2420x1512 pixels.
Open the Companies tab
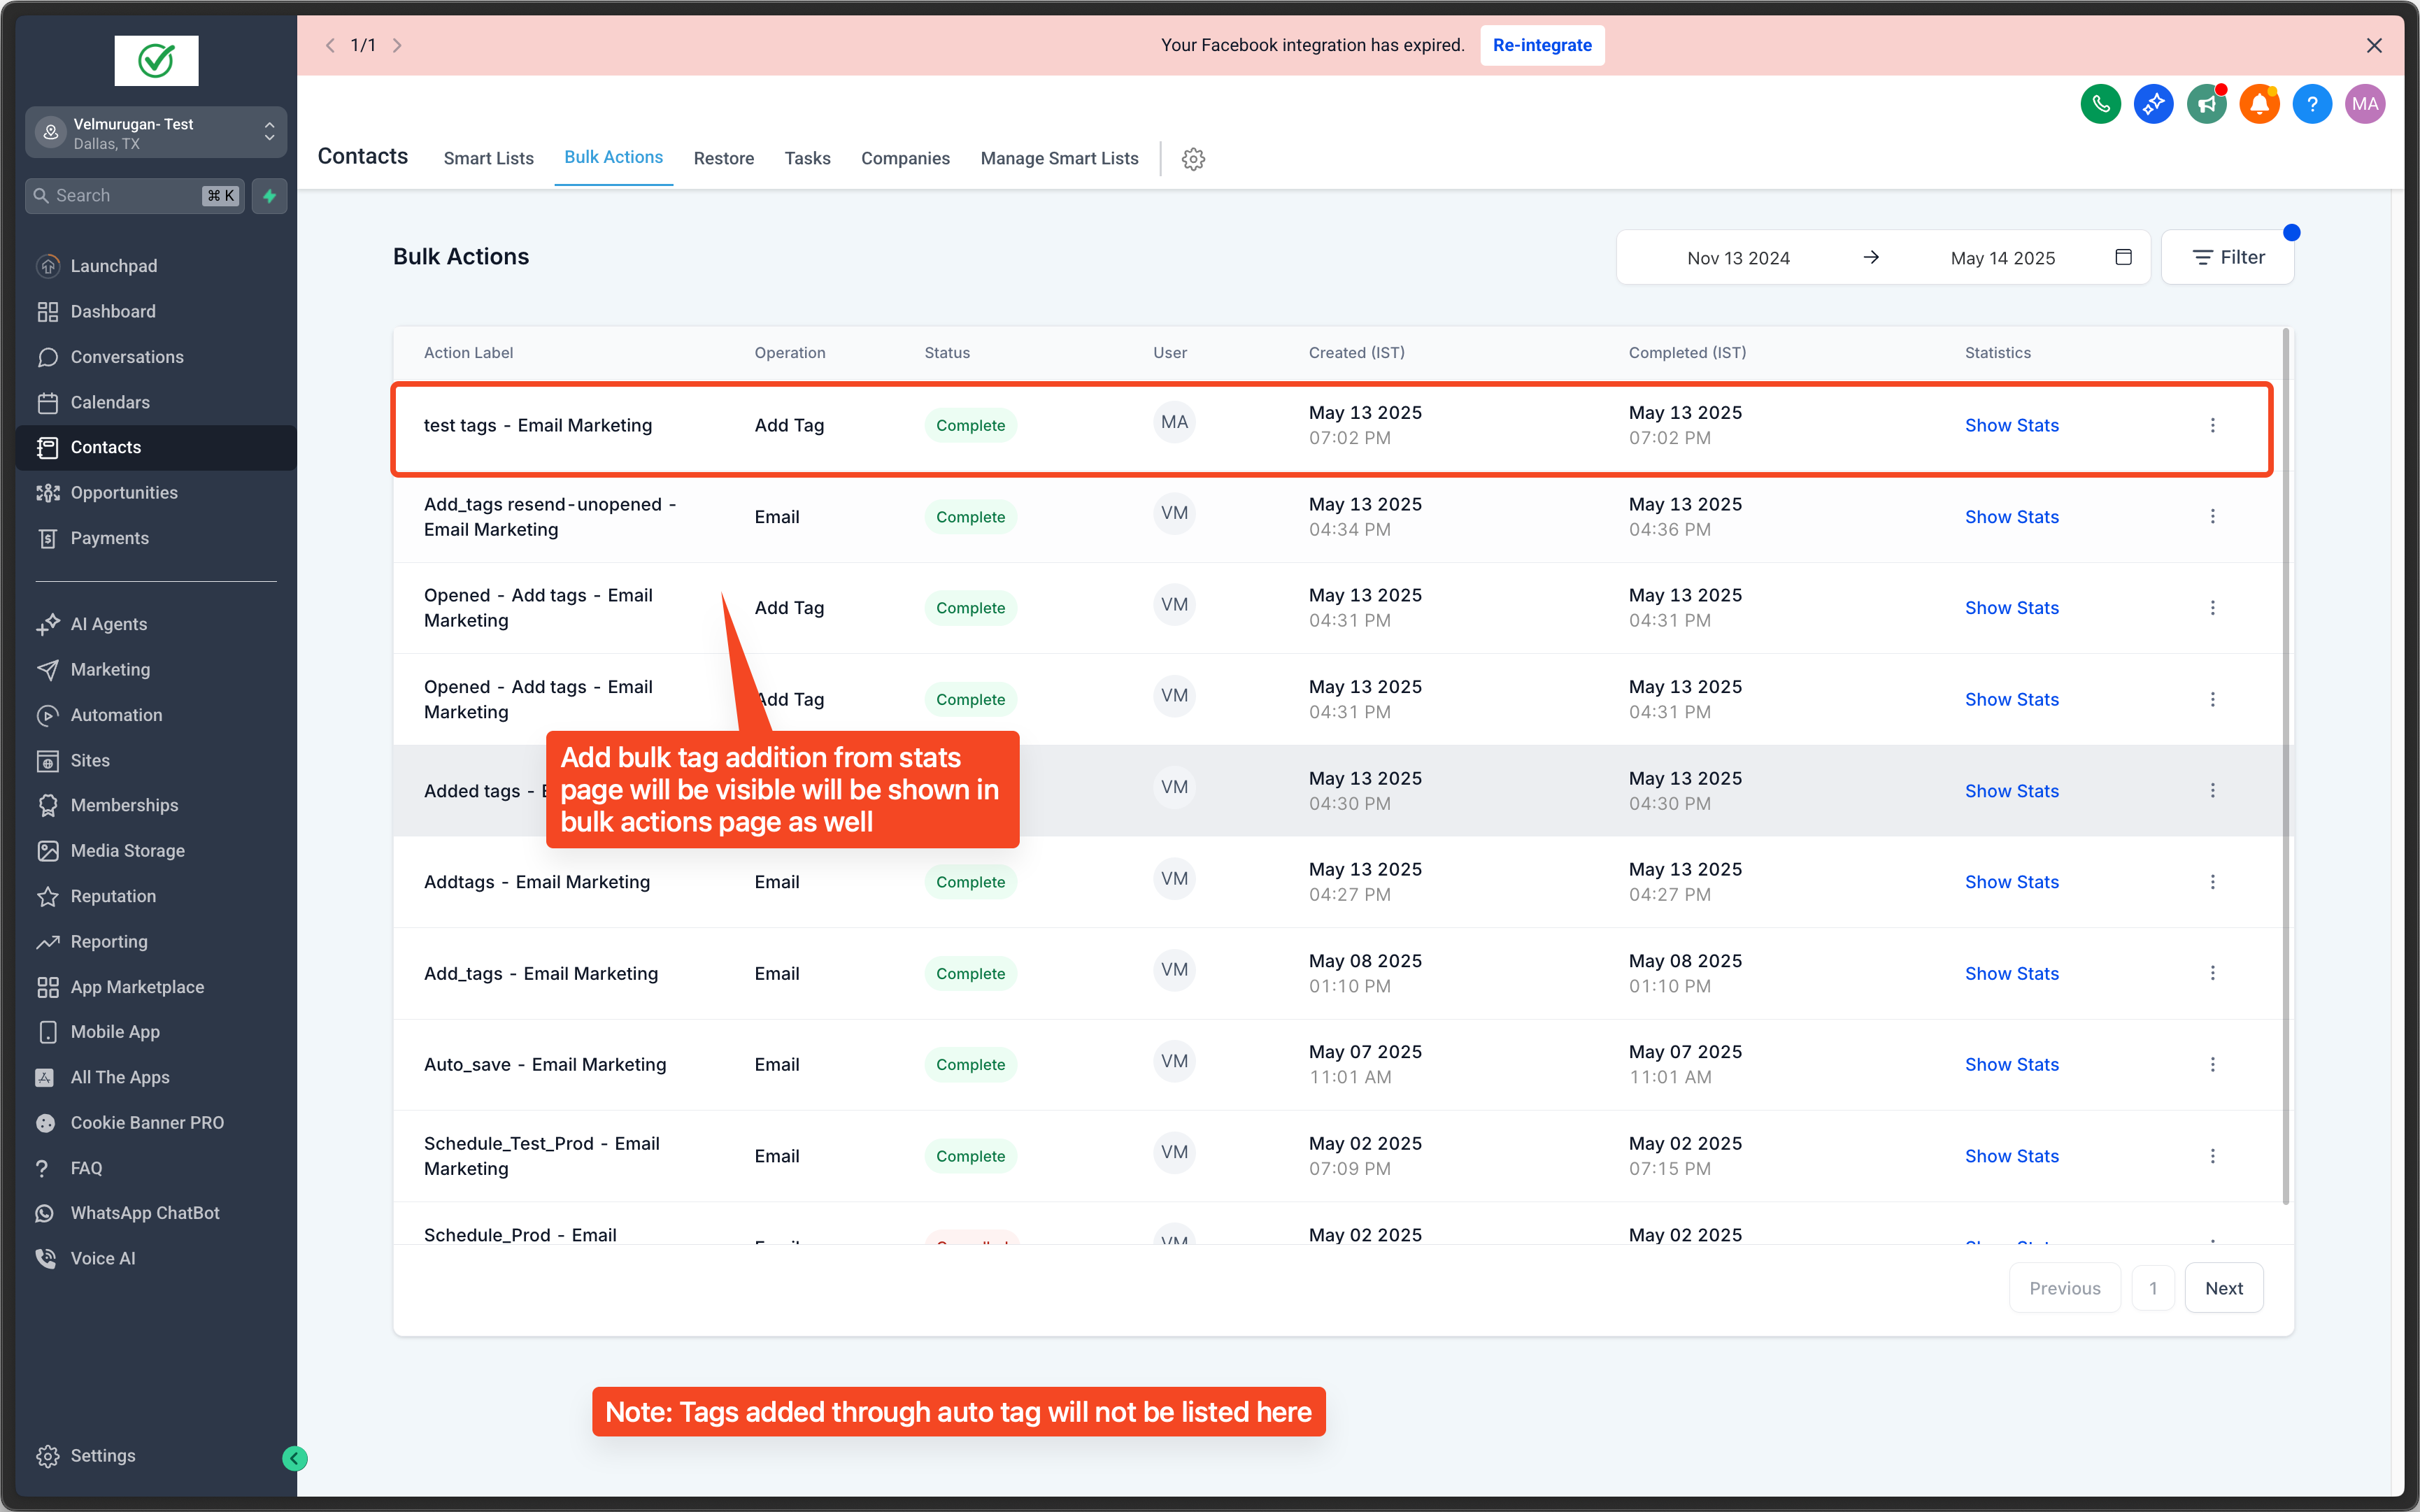(905, 159)
